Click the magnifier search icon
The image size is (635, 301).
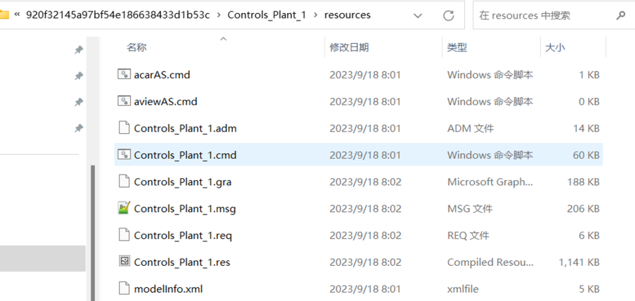coord(620,15)
